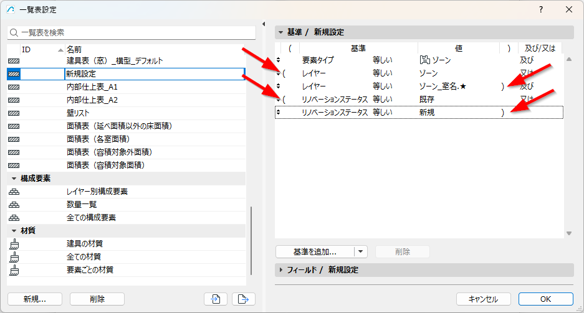Click the search magnifier icon
This screenshot has height=313, width=584.
coord(14,33)
